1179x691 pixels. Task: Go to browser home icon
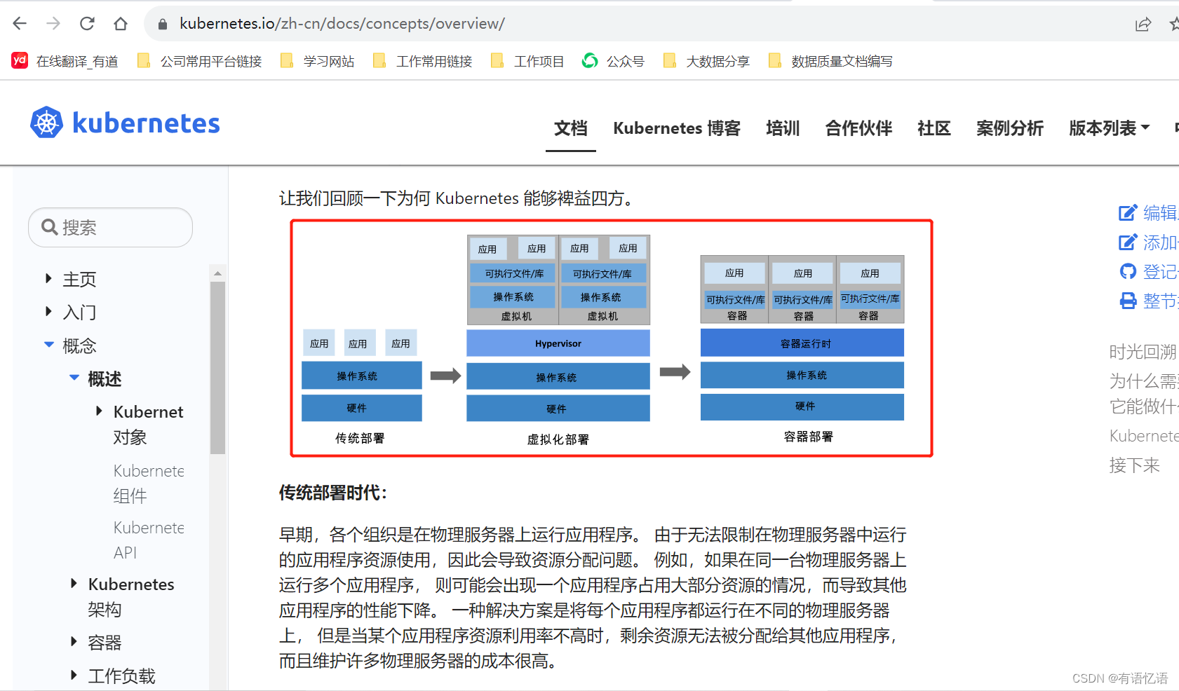click(x=121, y=24)
